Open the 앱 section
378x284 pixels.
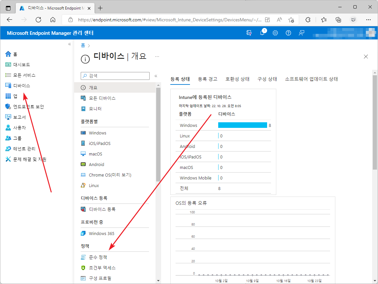pyautogui.click(x=11, y=96)
